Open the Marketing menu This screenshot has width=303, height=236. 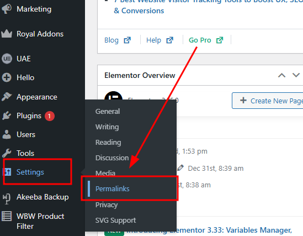point(34,9)
